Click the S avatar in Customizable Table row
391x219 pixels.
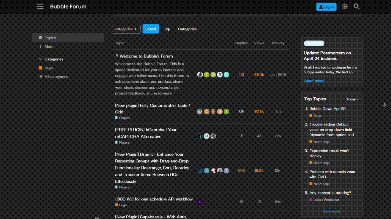pos(226,112)
